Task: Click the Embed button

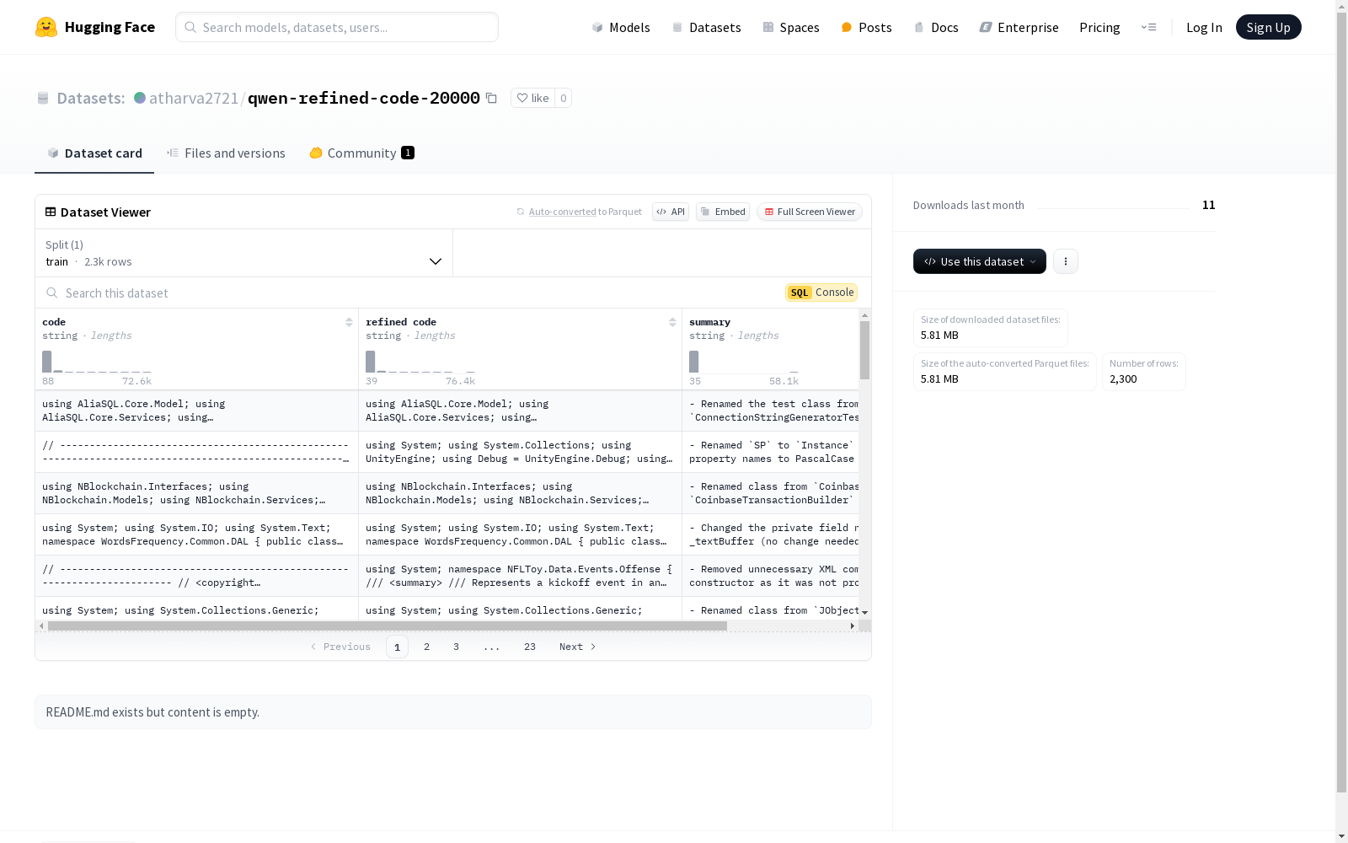Action: (x=723, y=212)
